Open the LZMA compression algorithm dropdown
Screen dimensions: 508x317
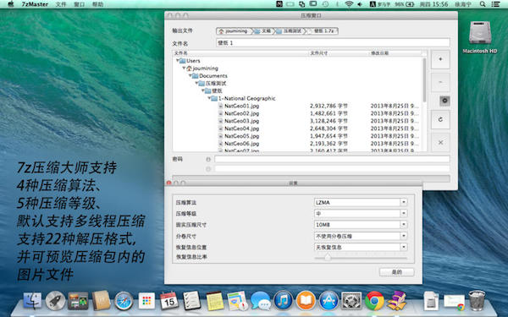click(361, 203)
